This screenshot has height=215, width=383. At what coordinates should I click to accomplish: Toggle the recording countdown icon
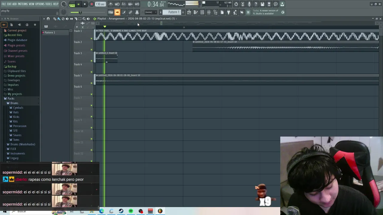(x=124, y=4)
